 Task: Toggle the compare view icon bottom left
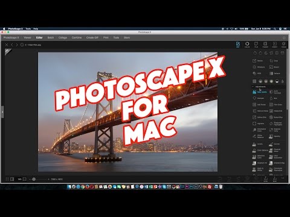(12, 179)
